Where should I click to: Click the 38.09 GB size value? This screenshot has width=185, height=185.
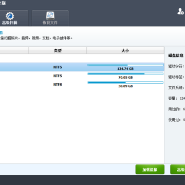125,86
